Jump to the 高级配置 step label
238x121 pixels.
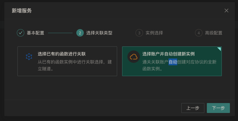(214, 33)
